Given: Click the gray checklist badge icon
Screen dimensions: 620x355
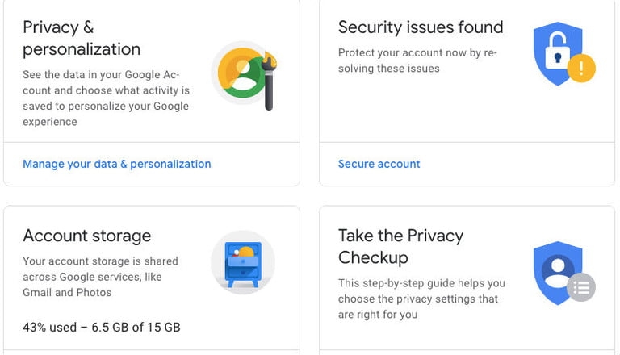Looking at the screenshot, I should click(x=581, y=286).
